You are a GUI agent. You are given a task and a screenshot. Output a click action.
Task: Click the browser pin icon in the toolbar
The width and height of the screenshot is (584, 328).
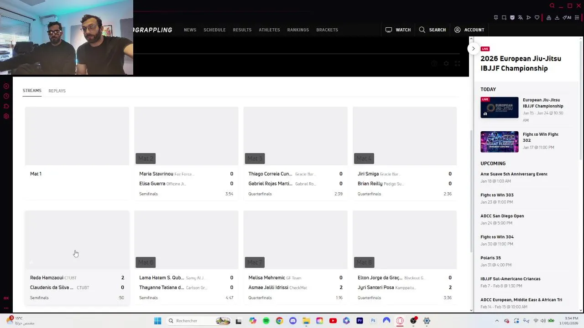(496, 18)
